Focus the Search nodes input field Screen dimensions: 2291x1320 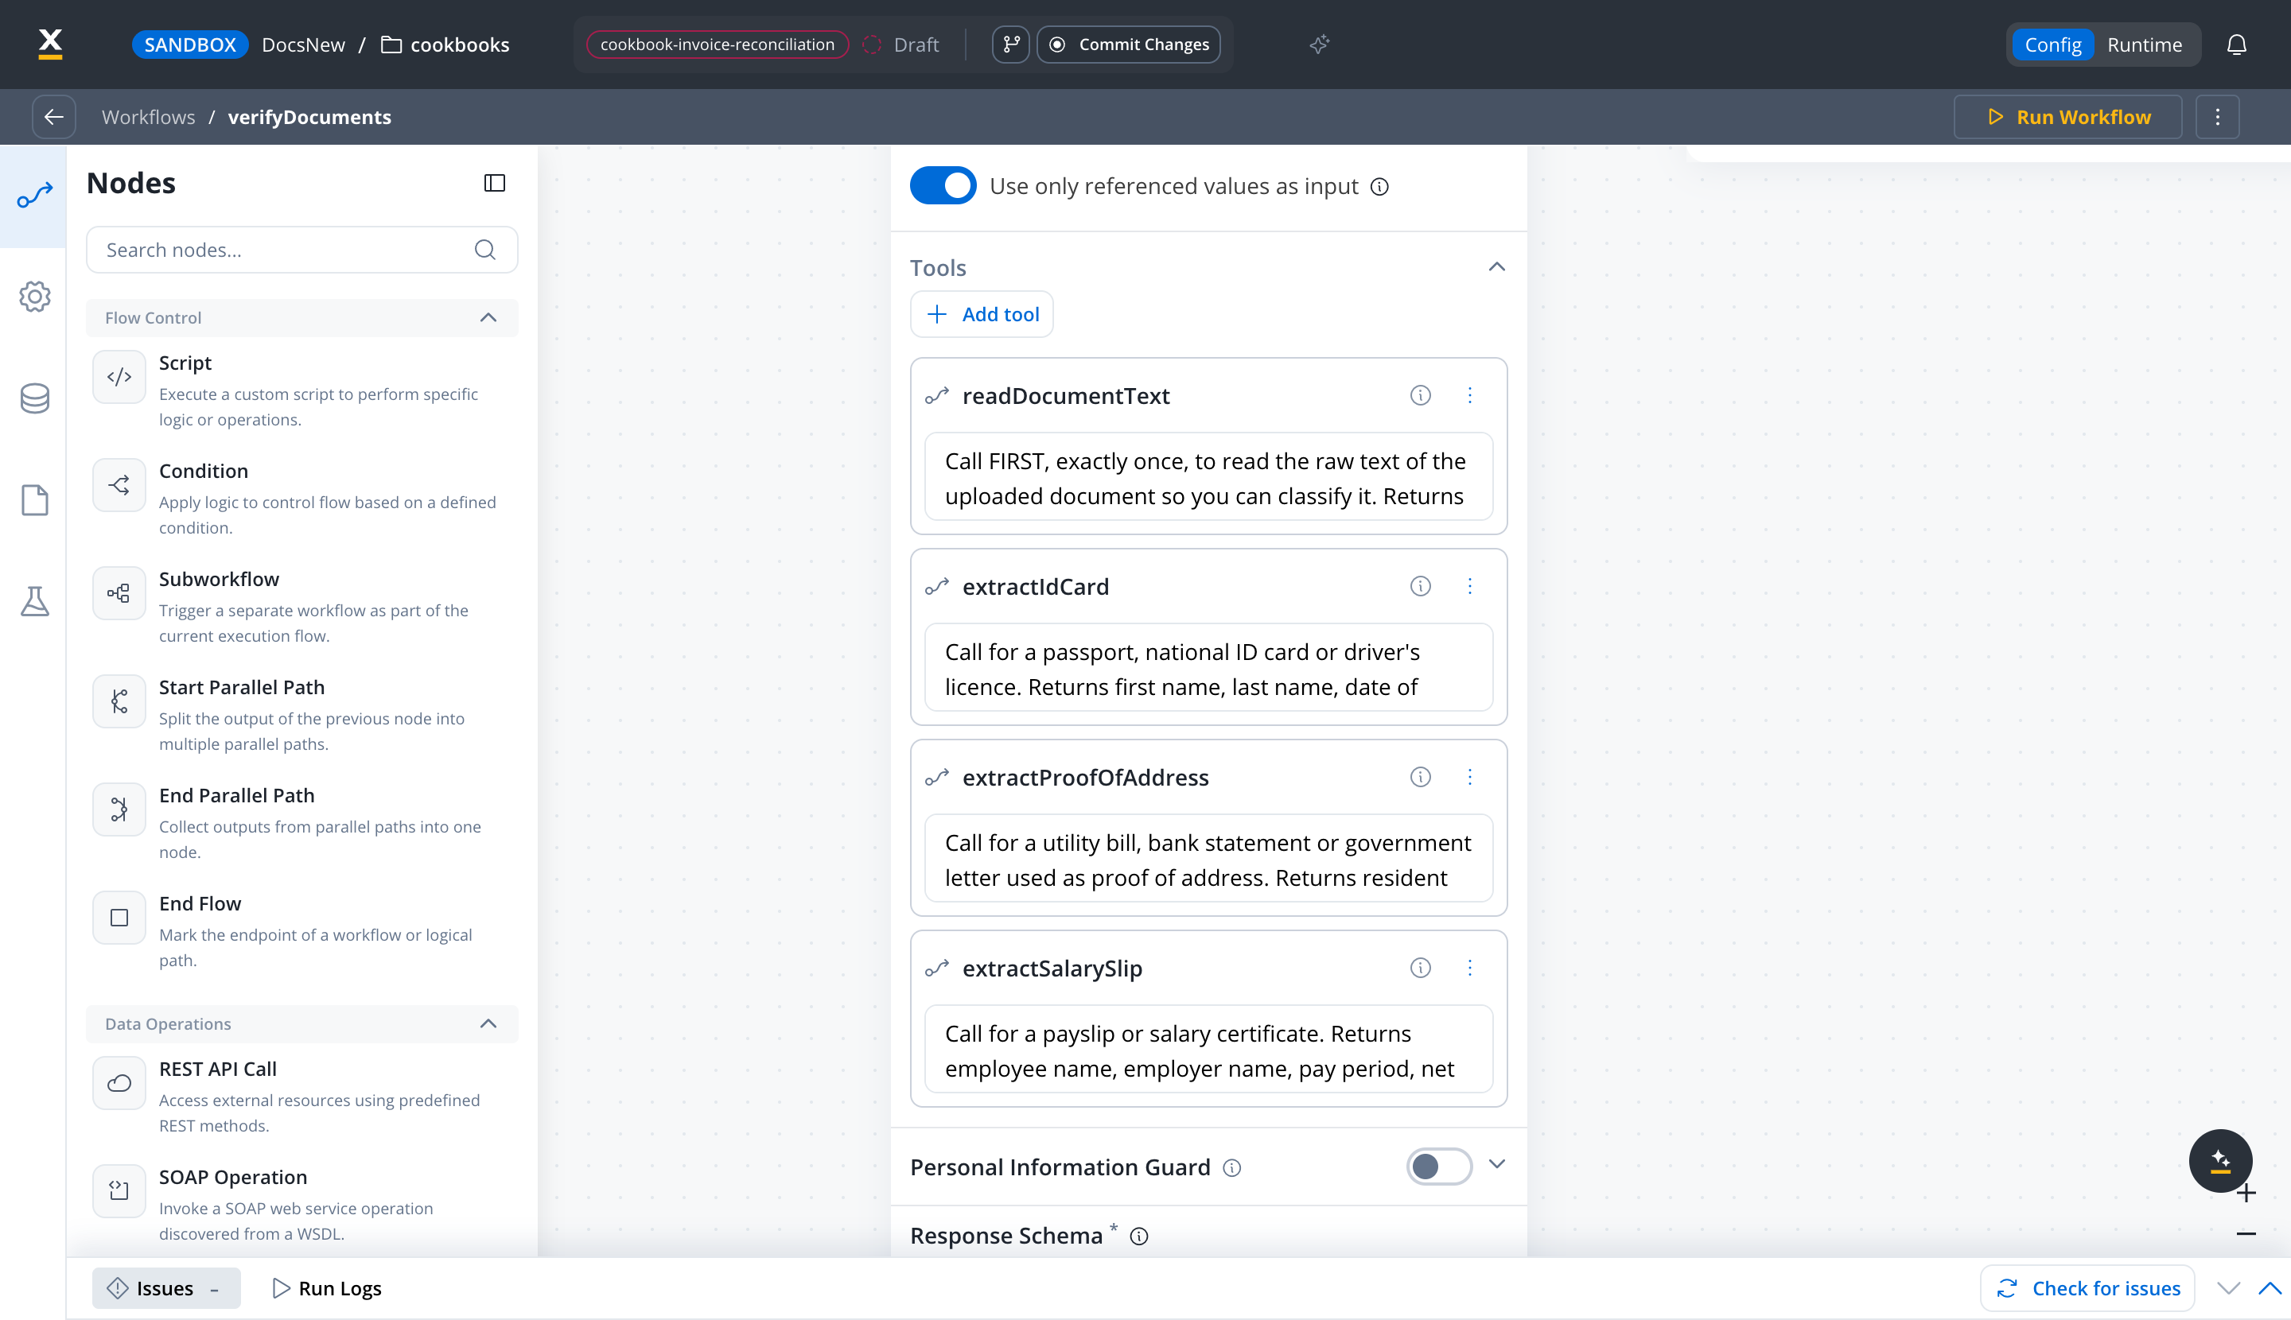pos(302,250)
